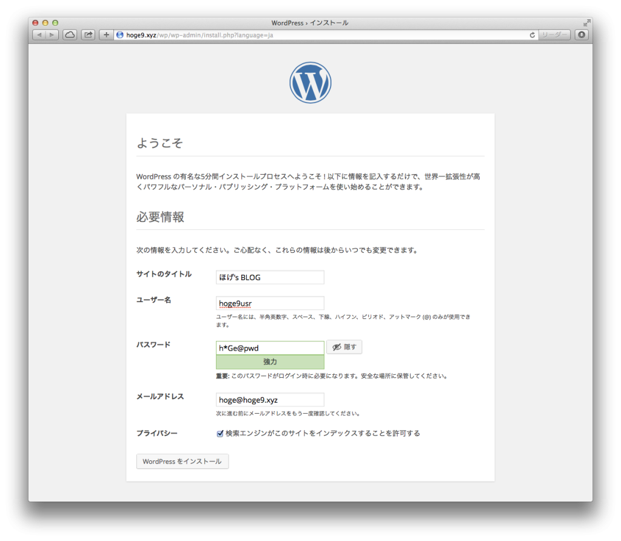Click the メールアドレス label
This screenshot has width=621, height=541.
(160, 397)
